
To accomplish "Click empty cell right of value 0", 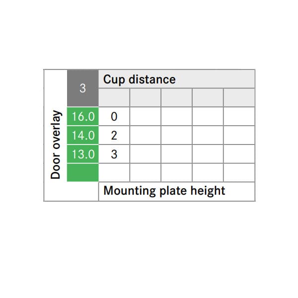I will point(146,116).
